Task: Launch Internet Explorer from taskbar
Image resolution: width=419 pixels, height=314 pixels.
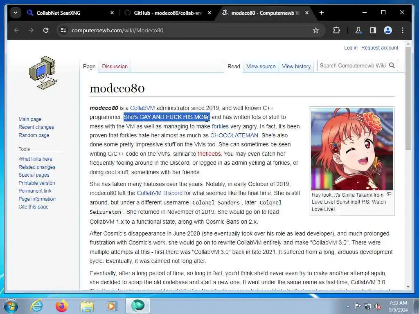Action: click(36, 306)
